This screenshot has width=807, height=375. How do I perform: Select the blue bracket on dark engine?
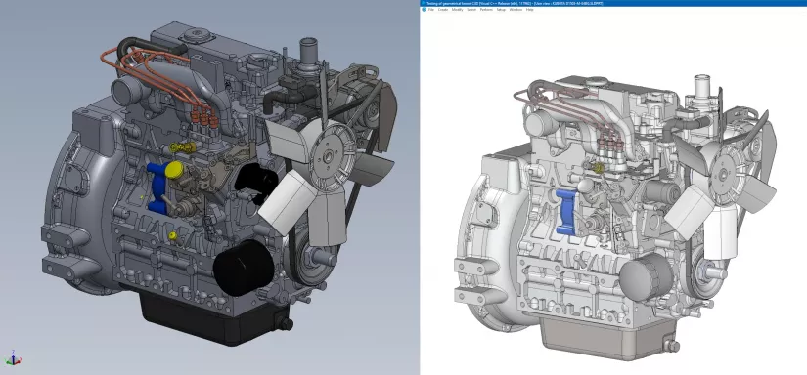(x=157, y=188)
